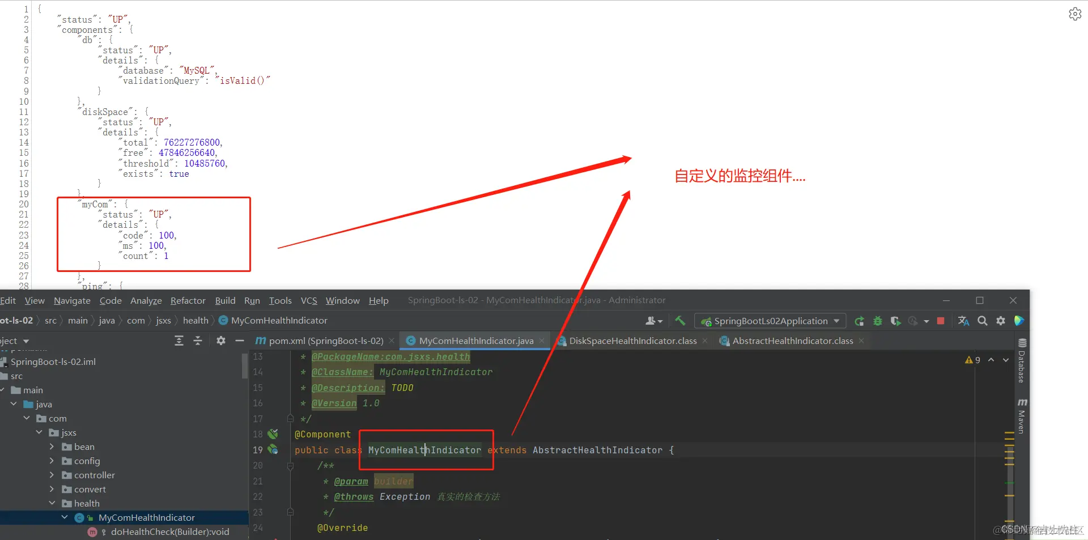Go to previous highlighted error arrow
This screenshot has width=1088, height=540.
point(991,360)
